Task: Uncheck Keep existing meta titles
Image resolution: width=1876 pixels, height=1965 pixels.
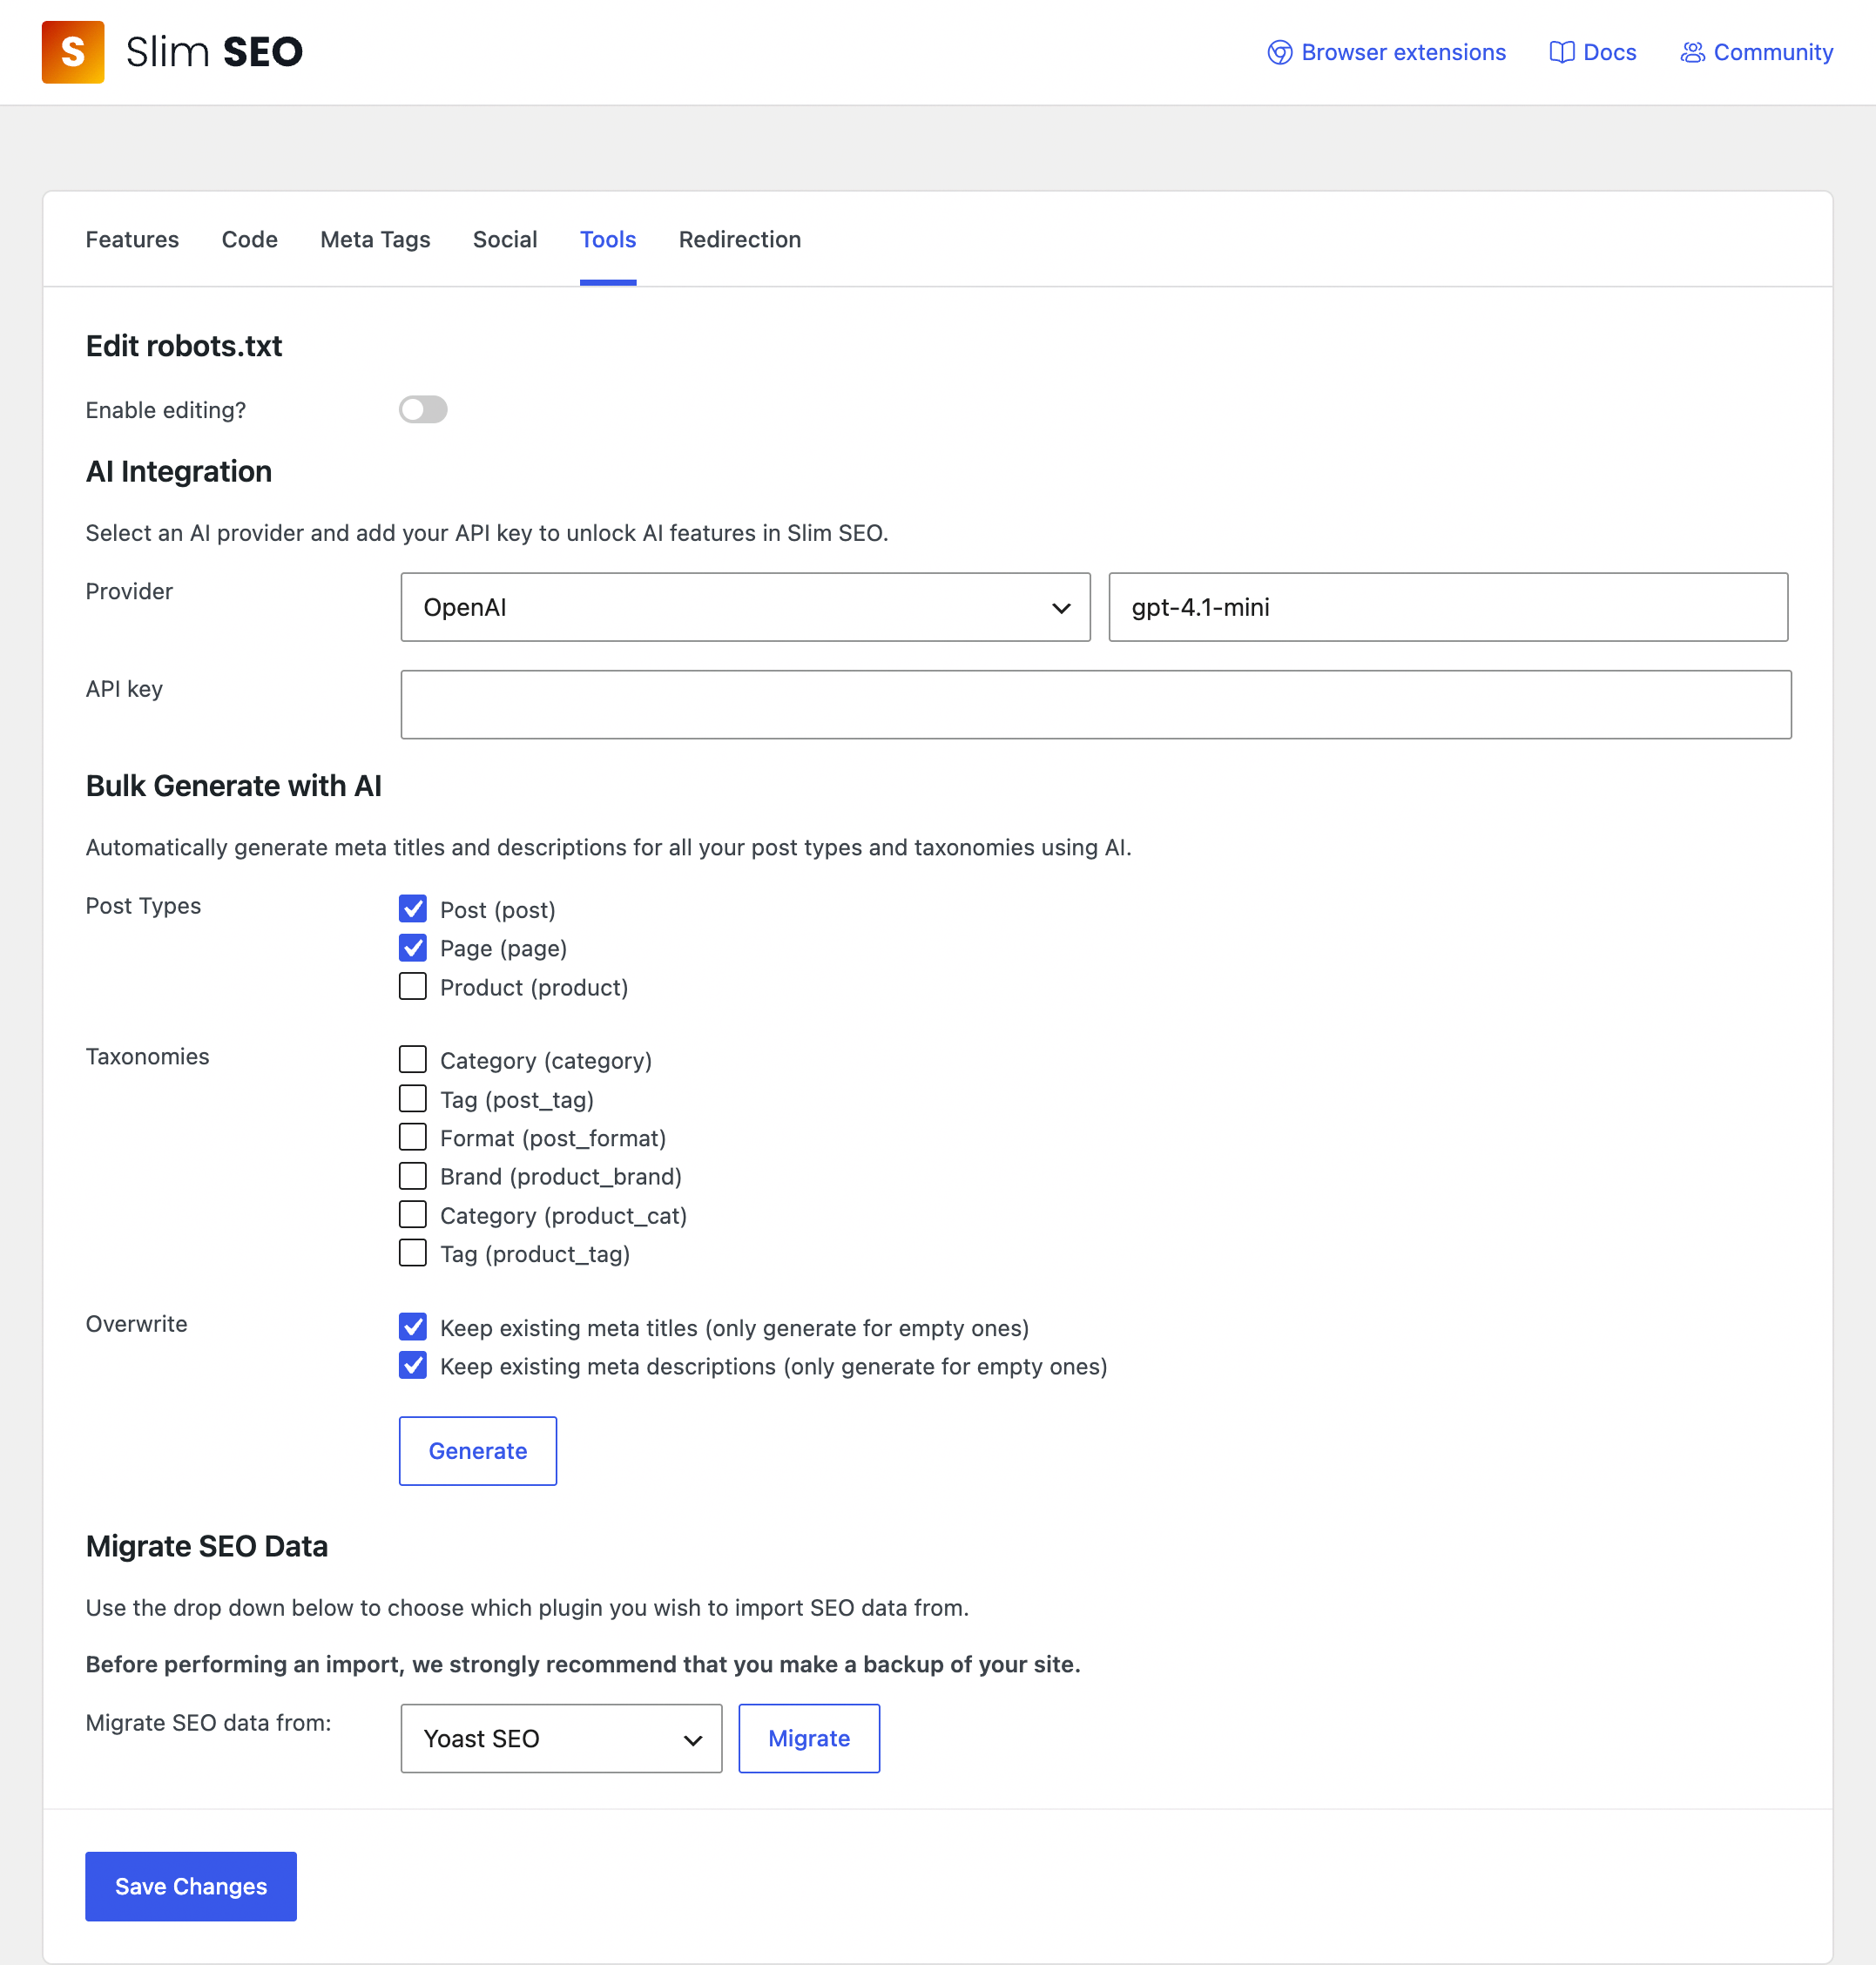Action: 413,1327
